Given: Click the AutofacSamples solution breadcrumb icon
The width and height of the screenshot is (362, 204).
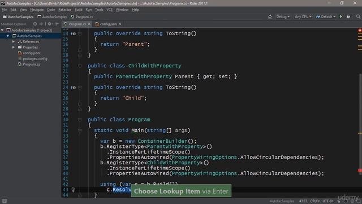Looking at the screenshot, I should (x=5, y=16).
